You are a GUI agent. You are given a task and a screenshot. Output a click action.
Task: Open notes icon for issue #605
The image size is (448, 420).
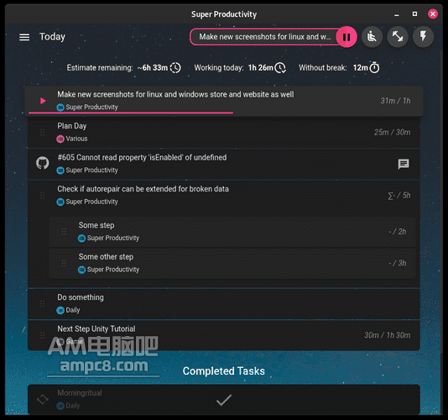404,165
